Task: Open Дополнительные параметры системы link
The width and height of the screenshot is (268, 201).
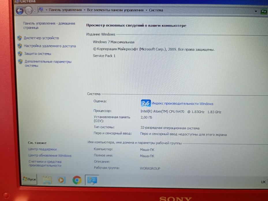Action: click(x=48, y=63)
